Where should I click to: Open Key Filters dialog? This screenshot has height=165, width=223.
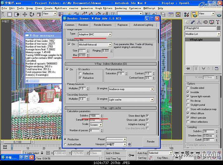click(163, 158)
